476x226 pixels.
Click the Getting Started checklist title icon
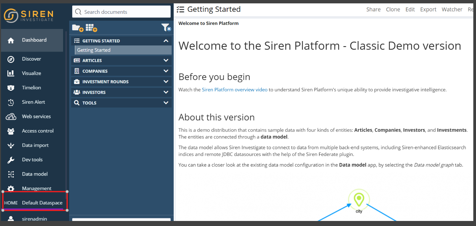point(180,9)
